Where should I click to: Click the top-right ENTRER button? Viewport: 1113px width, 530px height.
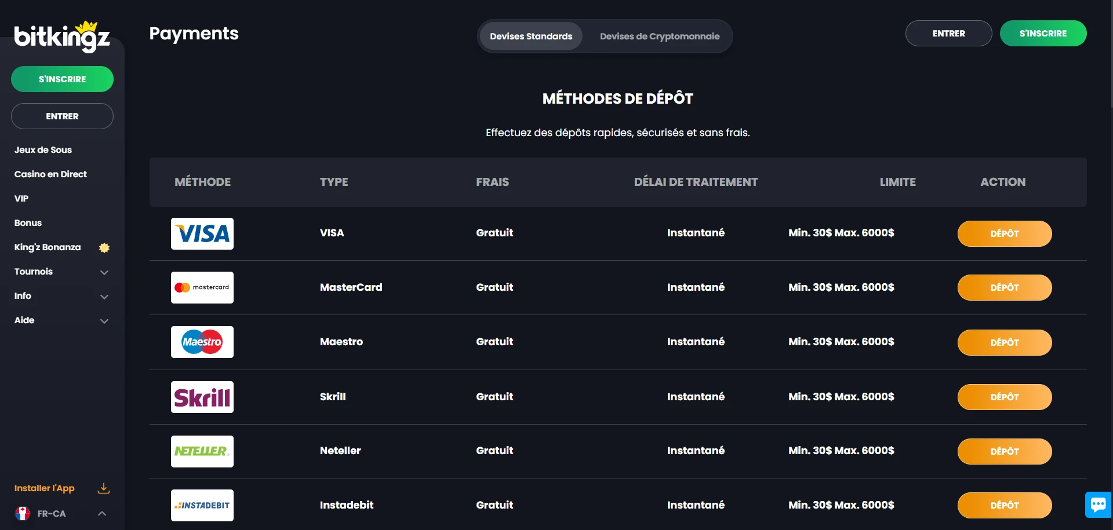(949, 34)
